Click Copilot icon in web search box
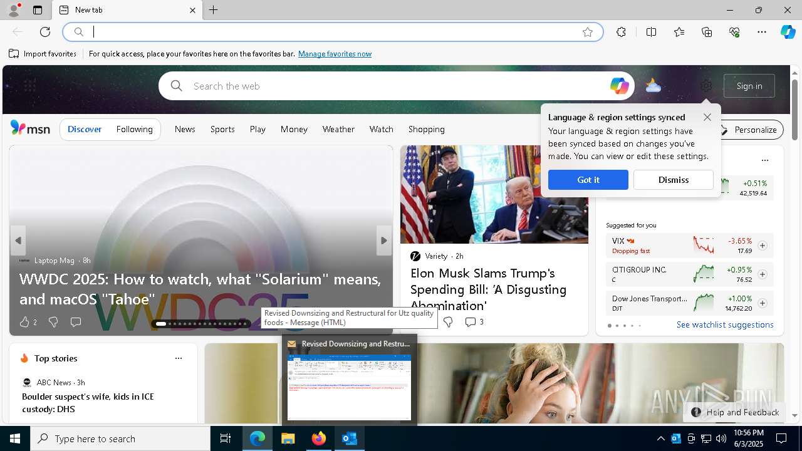Viewport: 802px width, 451px height. click(619, 86)
